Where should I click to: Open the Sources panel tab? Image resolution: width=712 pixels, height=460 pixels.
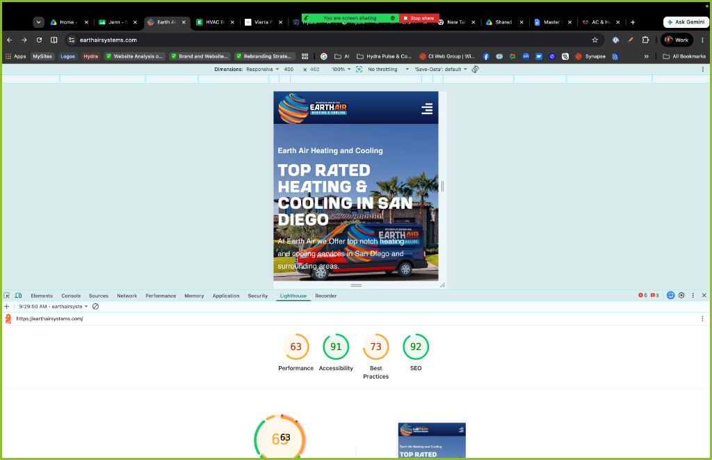click(x=99, y=296)
